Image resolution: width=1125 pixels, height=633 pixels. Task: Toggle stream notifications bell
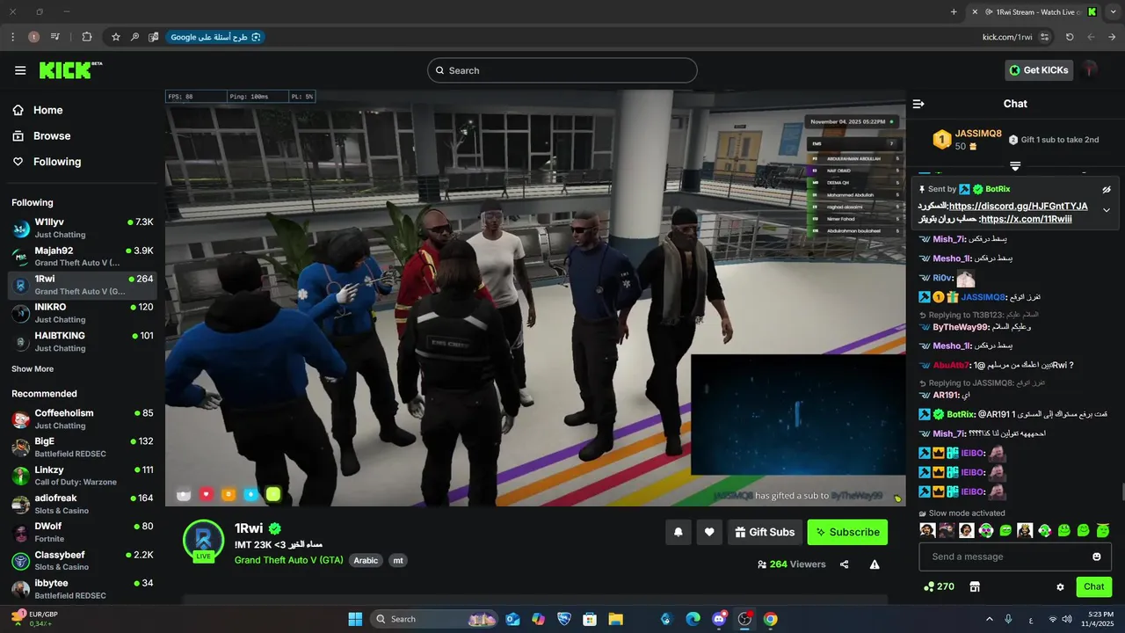679,532
